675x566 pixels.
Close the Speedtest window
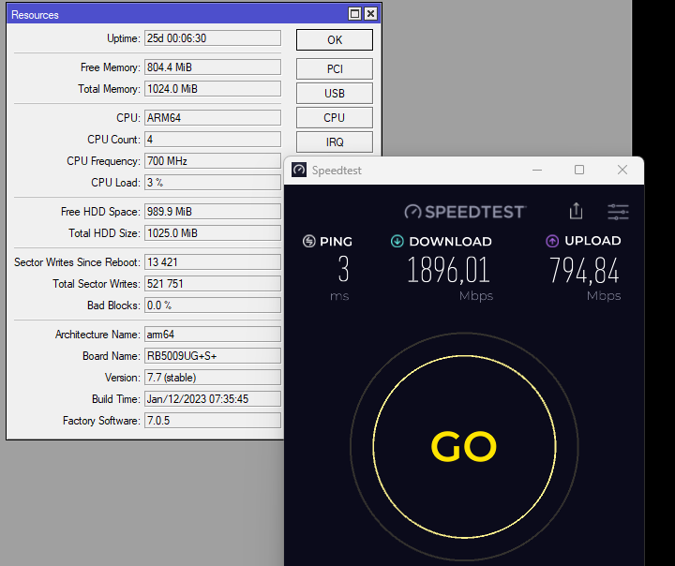coord(622,170)
